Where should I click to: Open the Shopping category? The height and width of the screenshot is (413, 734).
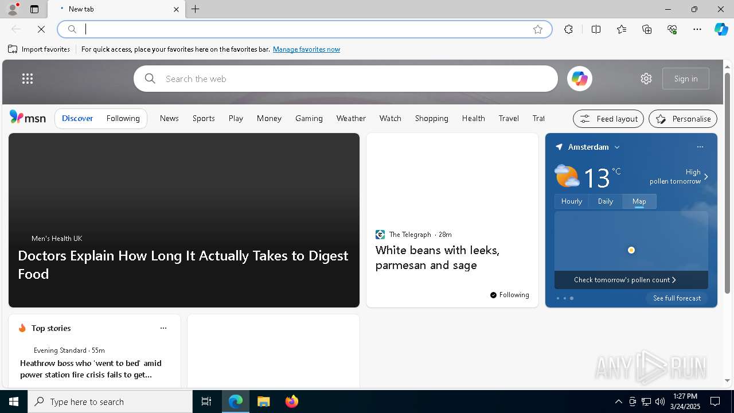click(431, 118)
